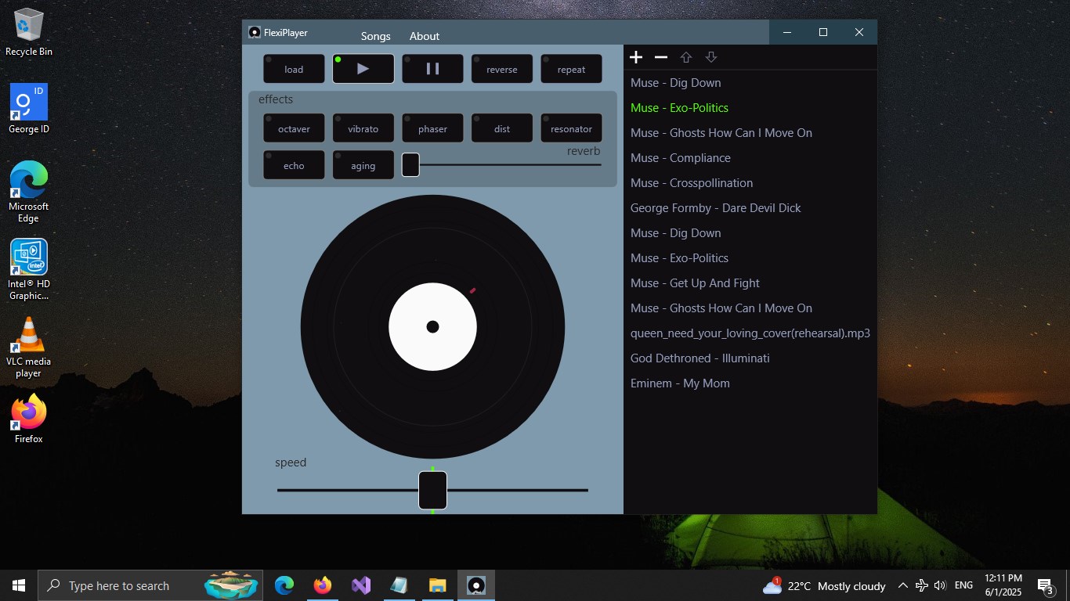Enable the octaver effect
Image resolution: width=1070 pixels, height=601 pixels.
(293, 128)
